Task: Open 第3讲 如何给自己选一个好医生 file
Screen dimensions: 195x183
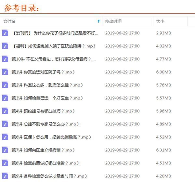Action: [x=47, y=98]
